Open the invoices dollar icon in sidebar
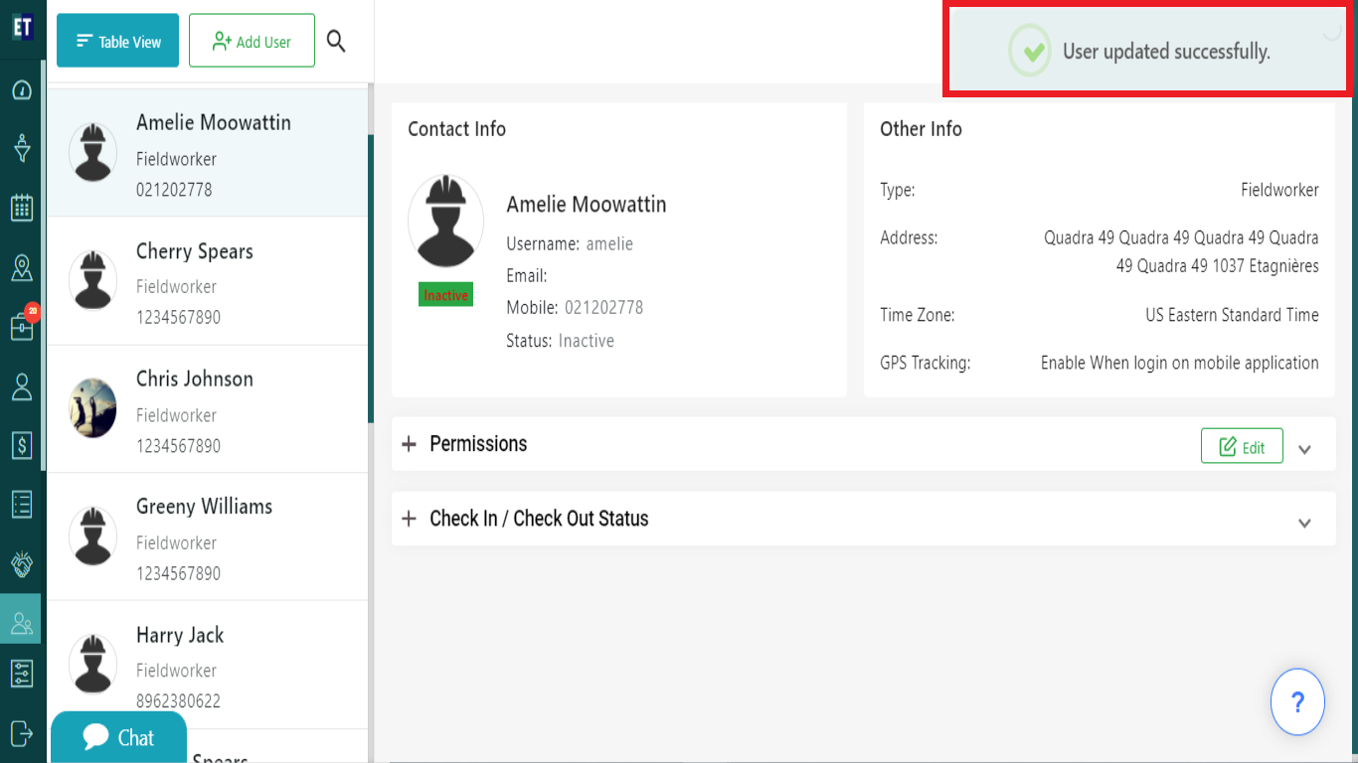This screenshot has height=763, width=1358. click(x=22, y=445)
